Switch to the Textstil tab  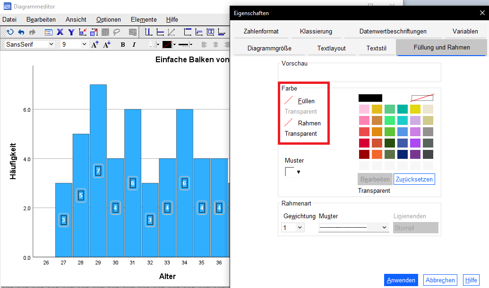pos(376,48)
